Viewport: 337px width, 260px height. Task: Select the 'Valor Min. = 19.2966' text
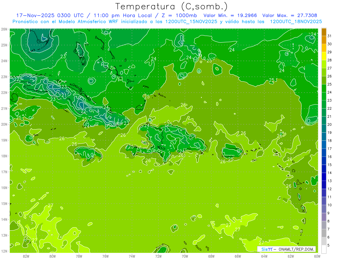[230, 15]
